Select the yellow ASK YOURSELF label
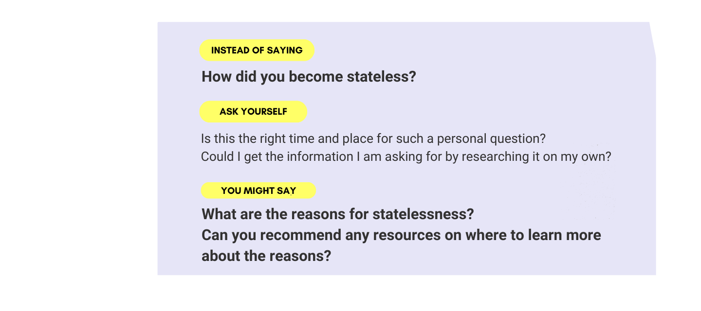The image size is (701, 311). (253, 111)
